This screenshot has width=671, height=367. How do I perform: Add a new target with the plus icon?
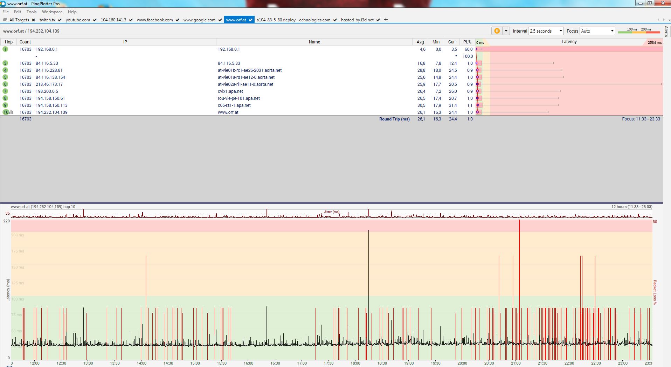point(386,20)
